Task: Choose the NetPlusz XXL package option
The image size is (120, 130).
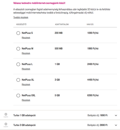Action: point(18,96)
